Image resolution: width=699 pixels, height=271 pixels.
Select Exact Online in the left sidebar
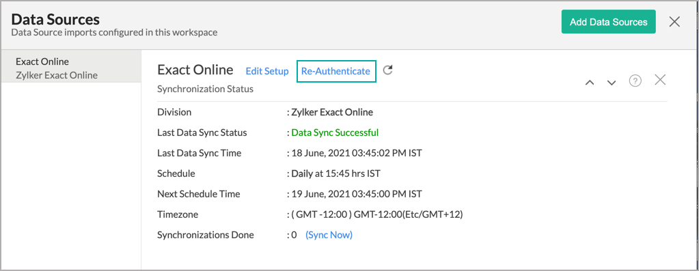(x=42, y=61)
